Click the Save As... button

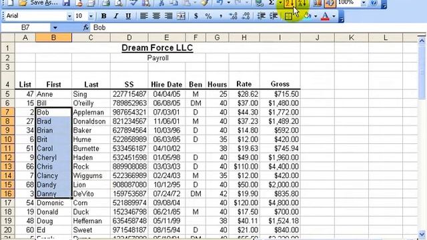click(x=44, y=3)
